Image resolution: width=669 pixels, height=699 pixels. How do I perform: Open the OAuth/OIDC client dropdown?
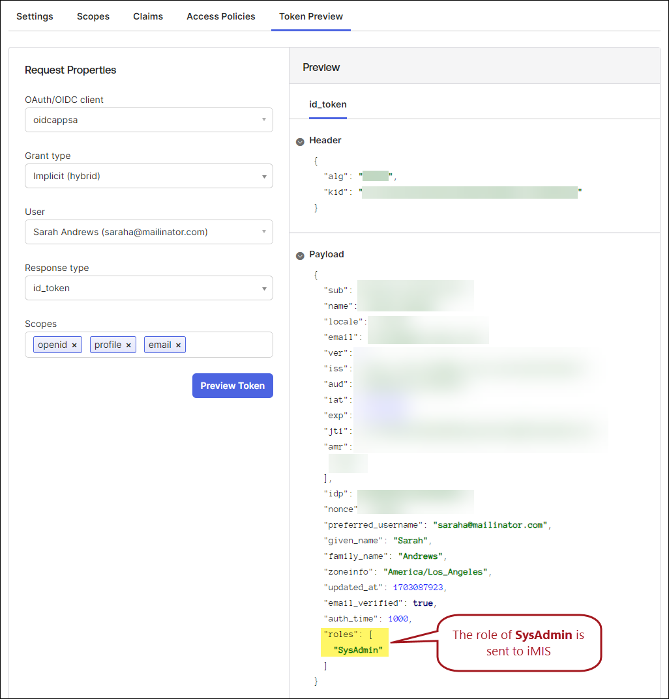pos(149,120)
